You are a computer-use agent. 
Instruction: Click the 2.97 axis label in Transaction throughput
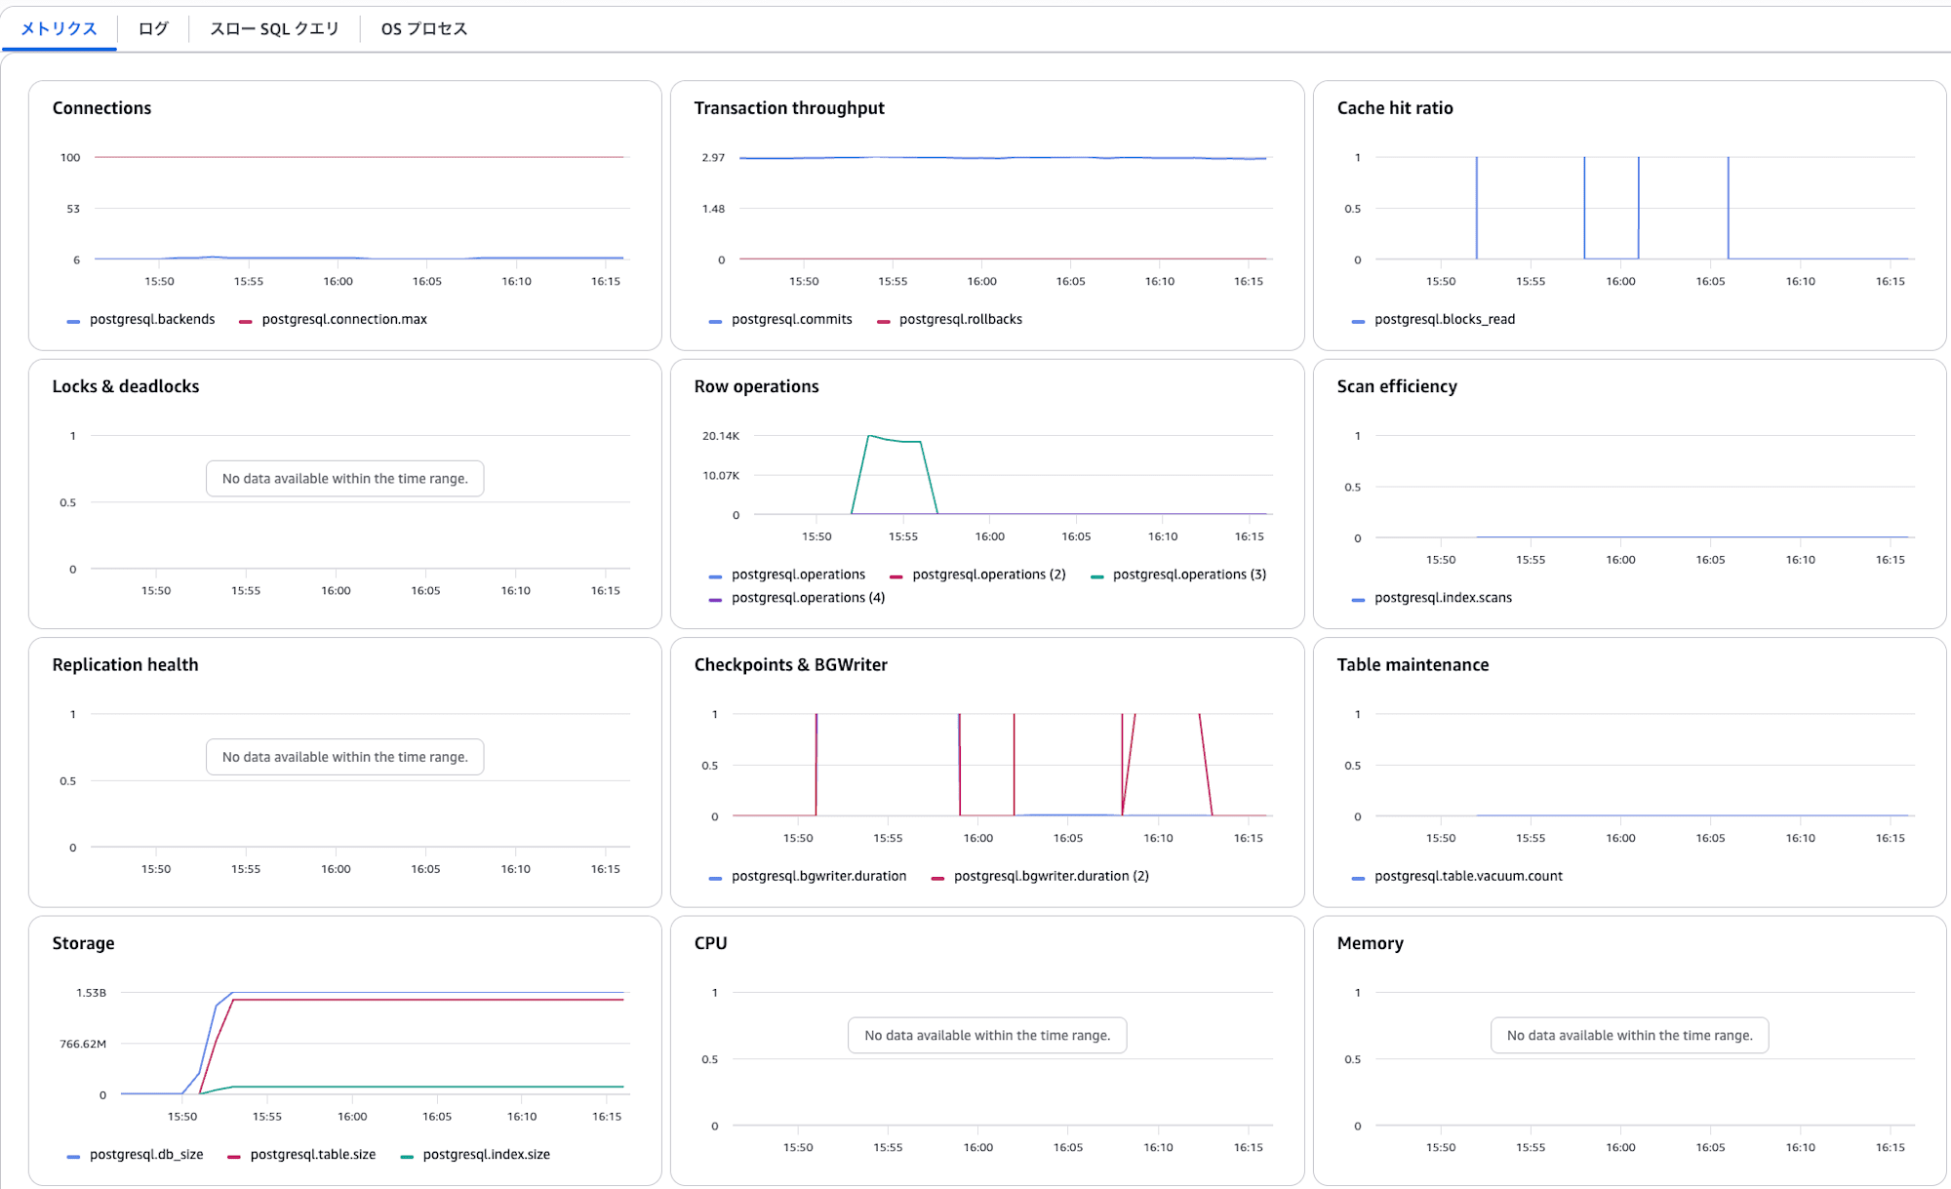pos(713,158)
